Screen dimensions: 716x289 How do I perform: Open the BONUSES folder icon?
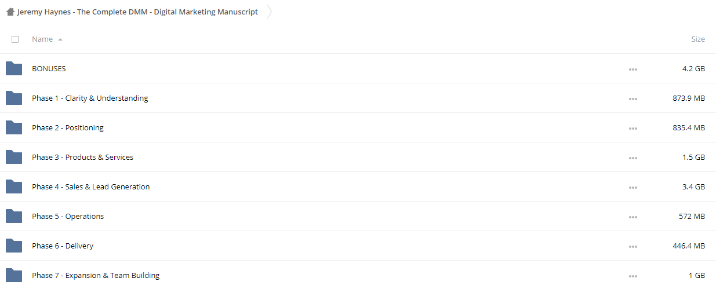14,68
